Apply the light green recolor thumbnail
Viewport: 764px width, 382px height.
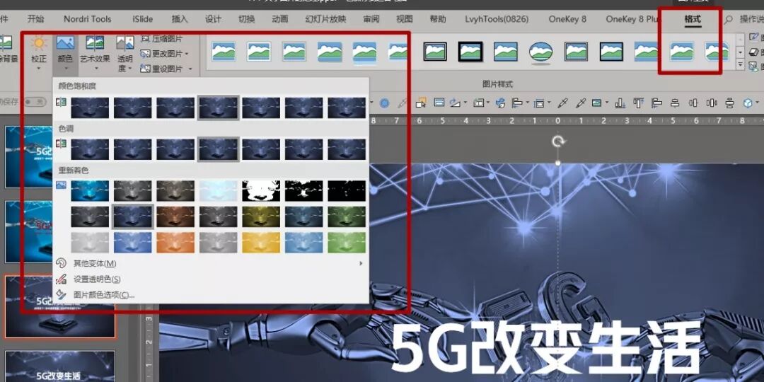pos(347,243)
